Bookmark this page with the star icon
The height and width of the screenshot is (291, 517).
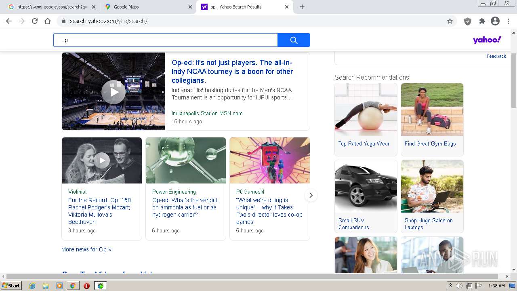450,21
